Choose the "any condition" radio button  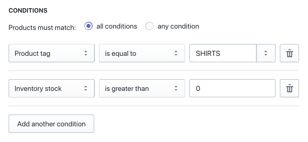click(149, 26)
